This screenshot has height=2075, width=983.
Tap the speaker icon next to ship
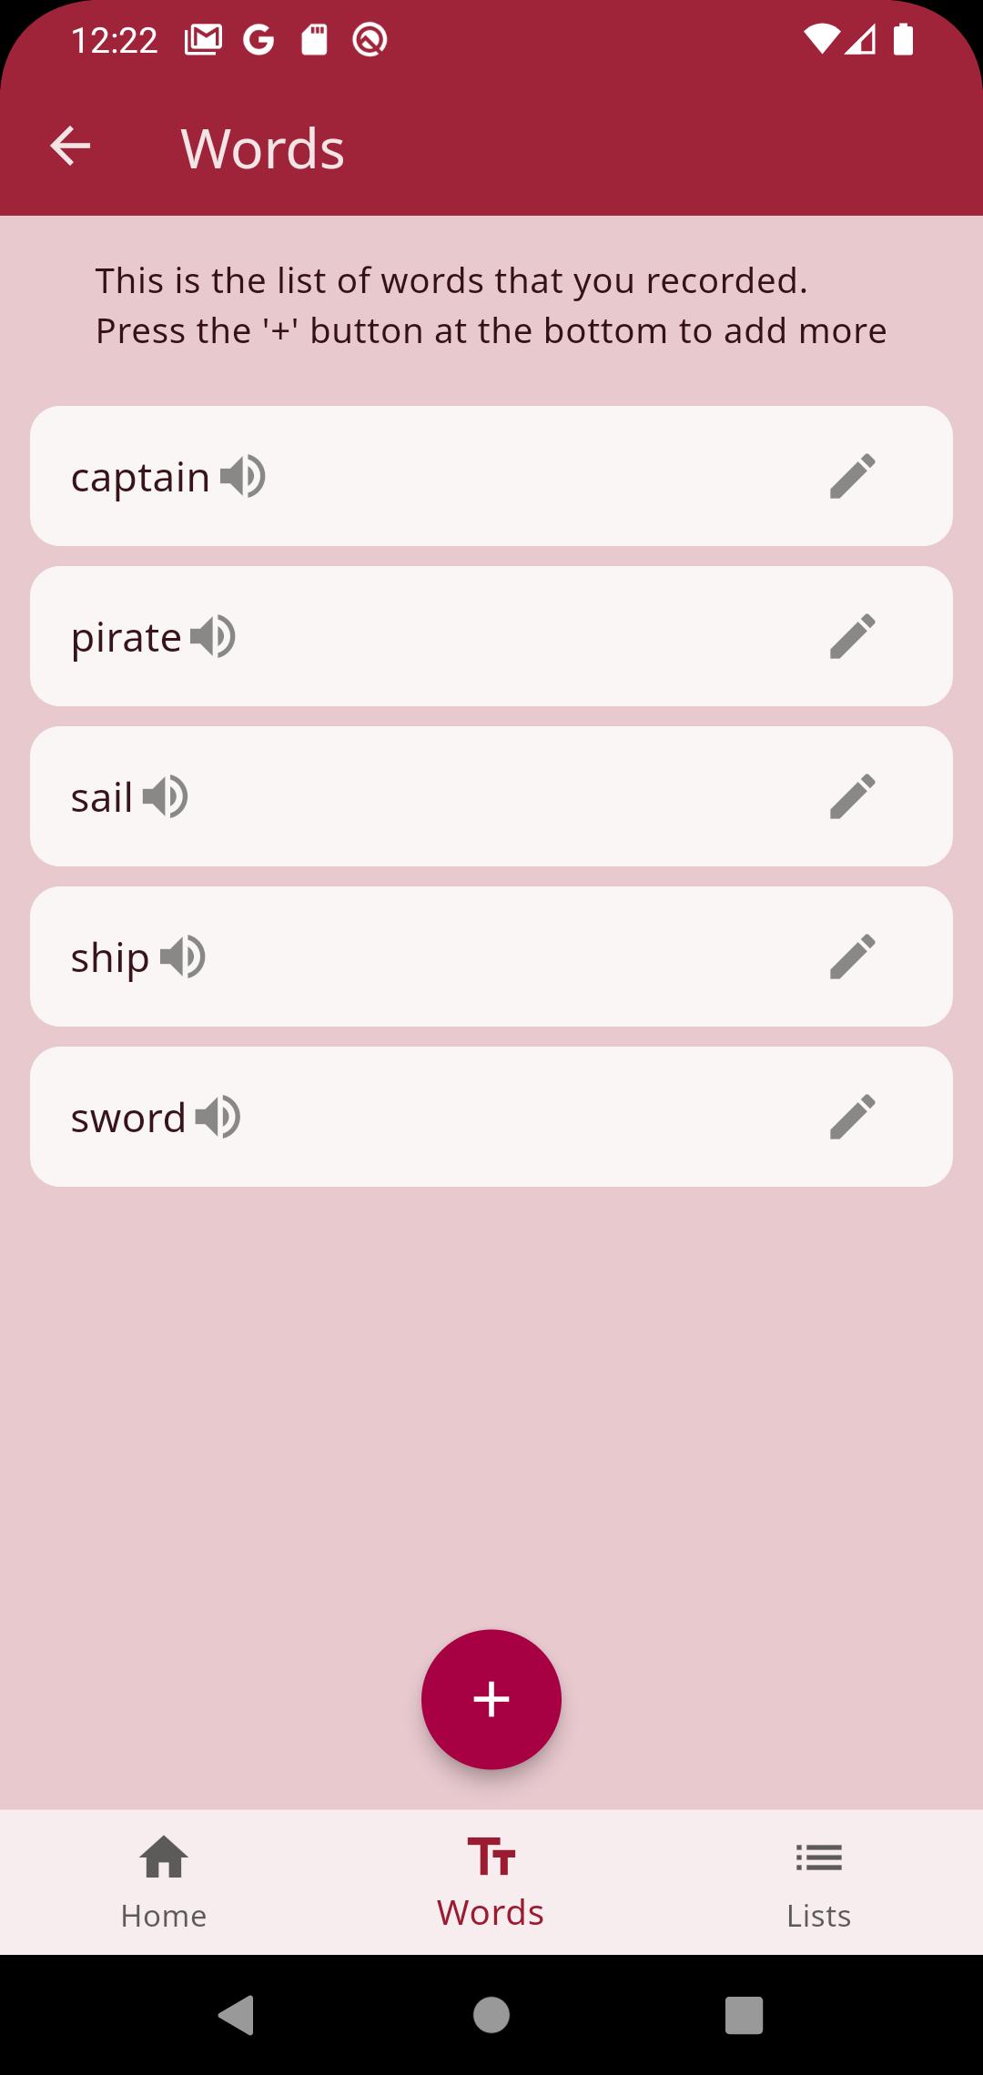pyautogui.click(x=183, y=957)
